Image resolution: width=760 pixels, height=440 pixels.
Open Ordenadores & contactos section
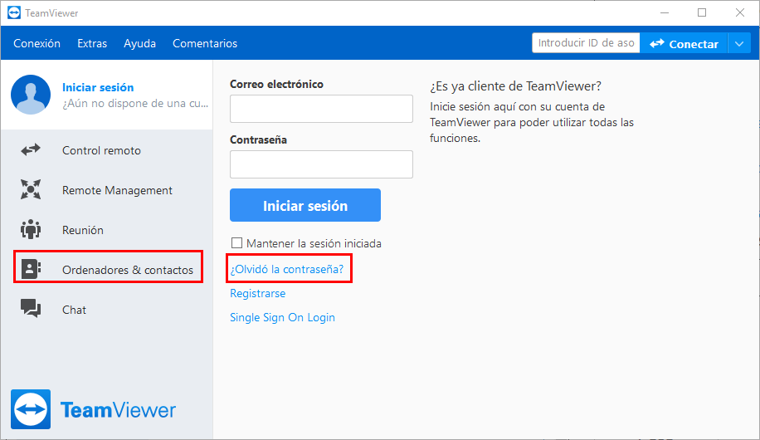point(108,269)
